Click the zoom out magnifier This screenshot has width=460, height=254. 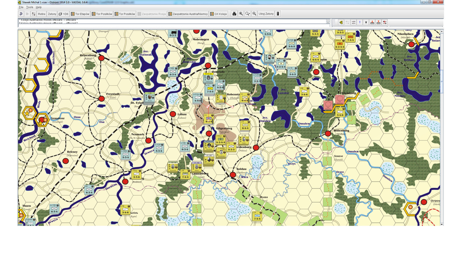click(x=254, y=14)
